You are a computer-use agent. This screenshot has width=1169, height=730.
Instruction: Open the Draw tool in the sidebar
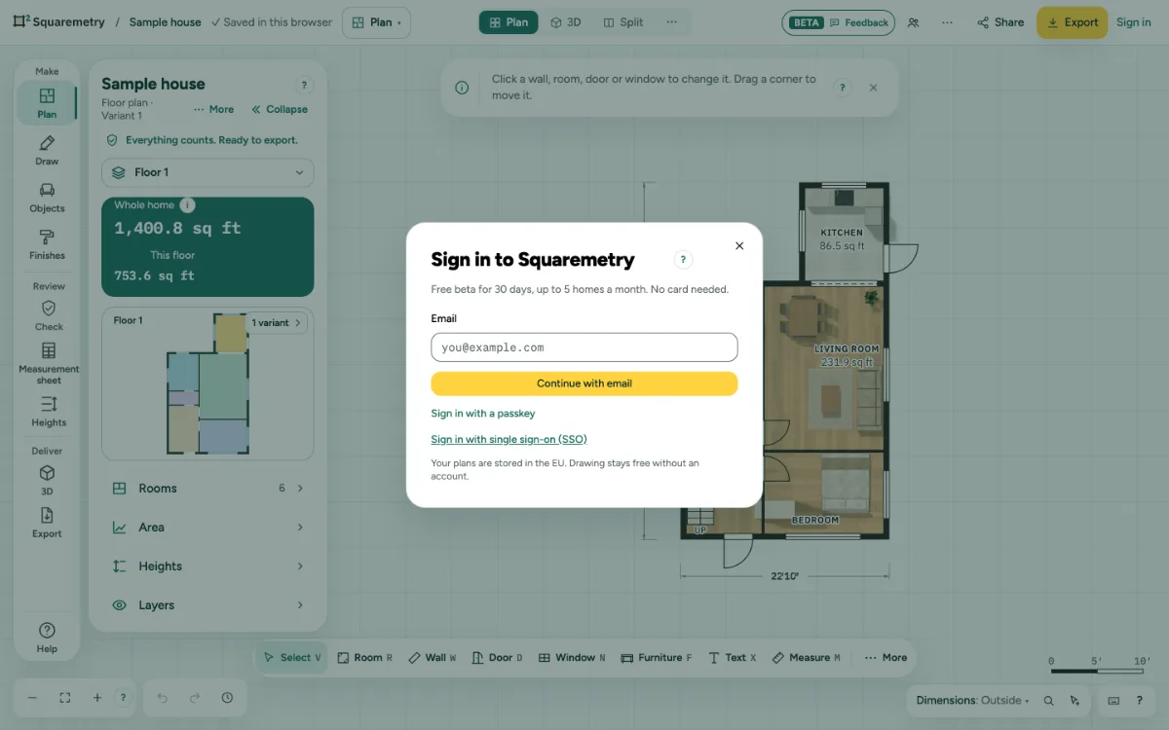(x=47, y=151)
